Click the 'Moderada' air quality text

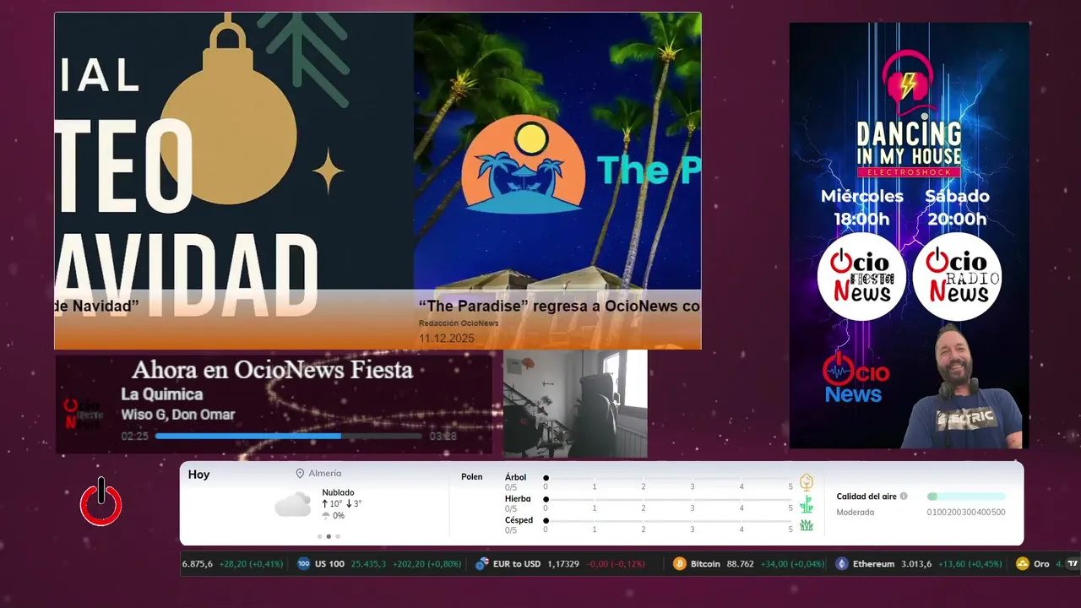click(x=856, y=513)
